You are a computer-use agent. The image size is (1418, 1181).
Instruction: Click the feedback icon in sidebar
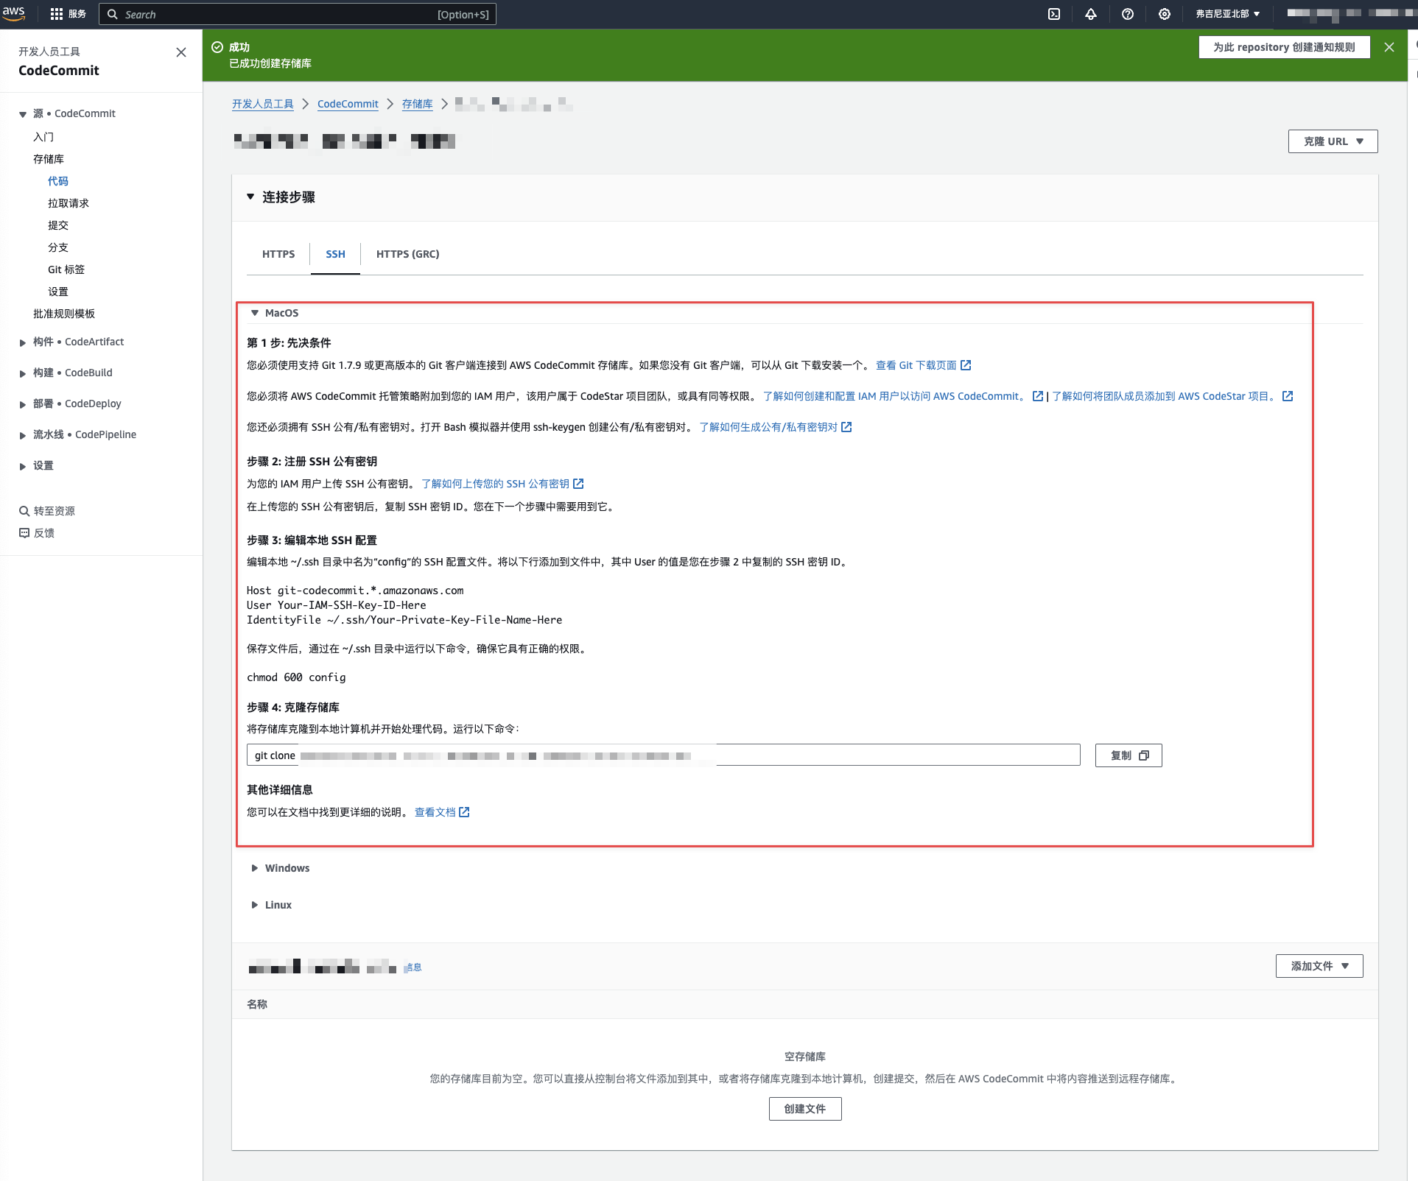(x=24, y=533)
